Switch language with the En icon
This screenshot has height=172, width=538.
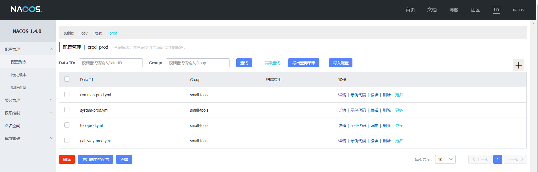click(496, 10)
